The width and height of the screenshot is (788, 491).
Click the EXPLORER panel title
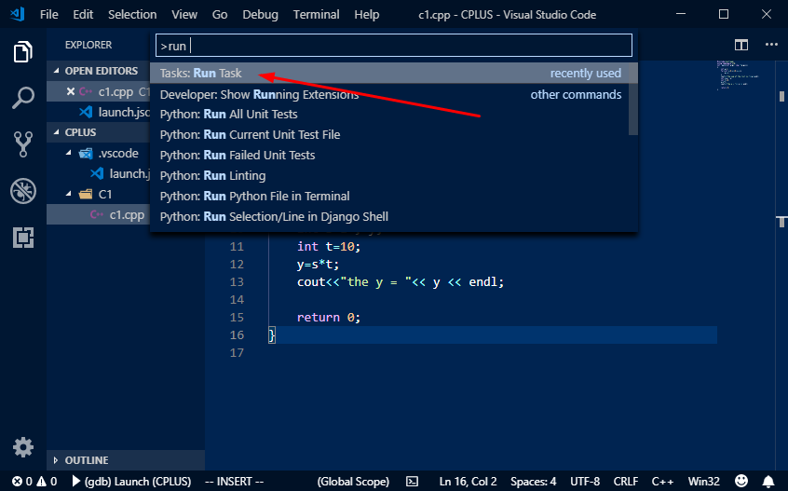pos(88,45)
